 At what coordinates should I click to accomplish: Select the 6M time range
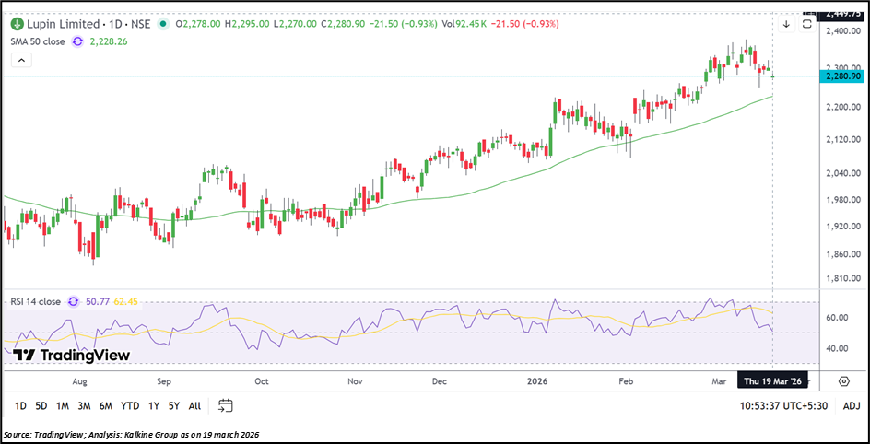(x=106, y=405)
